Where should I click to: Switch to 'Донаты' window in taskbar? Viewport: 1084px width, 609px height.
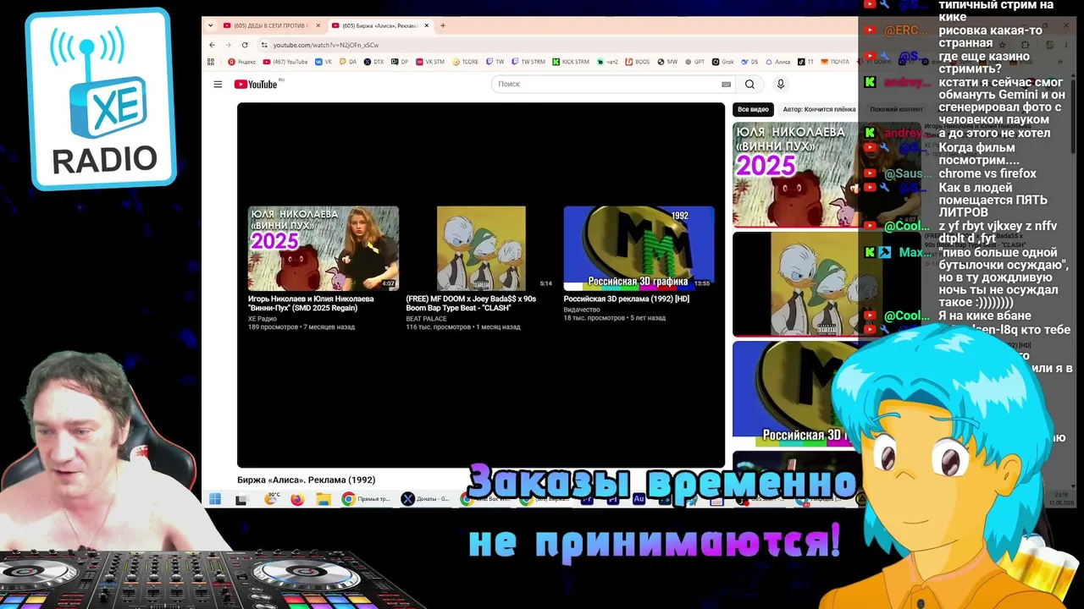(x=426, y=499)
